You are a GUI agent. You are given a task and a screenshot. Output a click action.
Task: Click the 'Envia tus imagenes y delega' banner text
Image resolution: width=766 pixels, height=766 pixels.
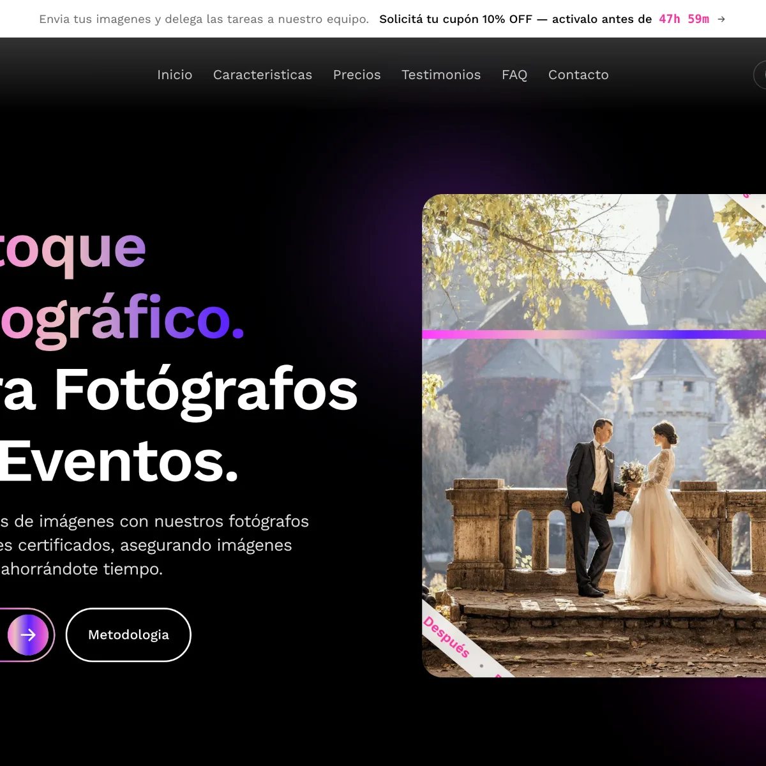(204, 19)
